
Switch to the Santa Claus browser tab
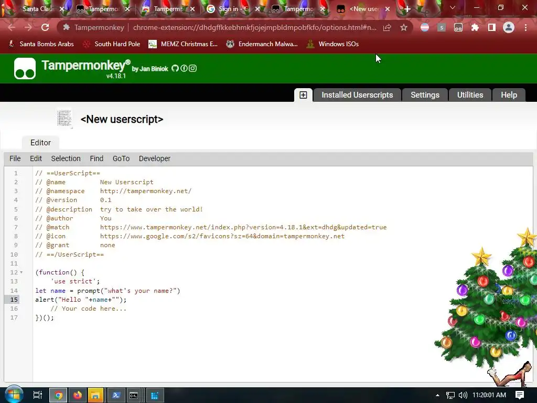(36, 9)
